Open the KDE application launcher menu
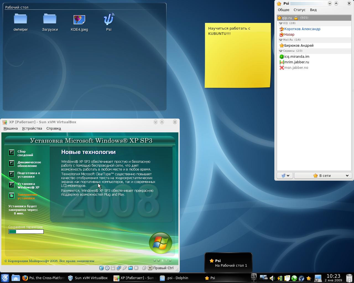 [x=5, y=278]
